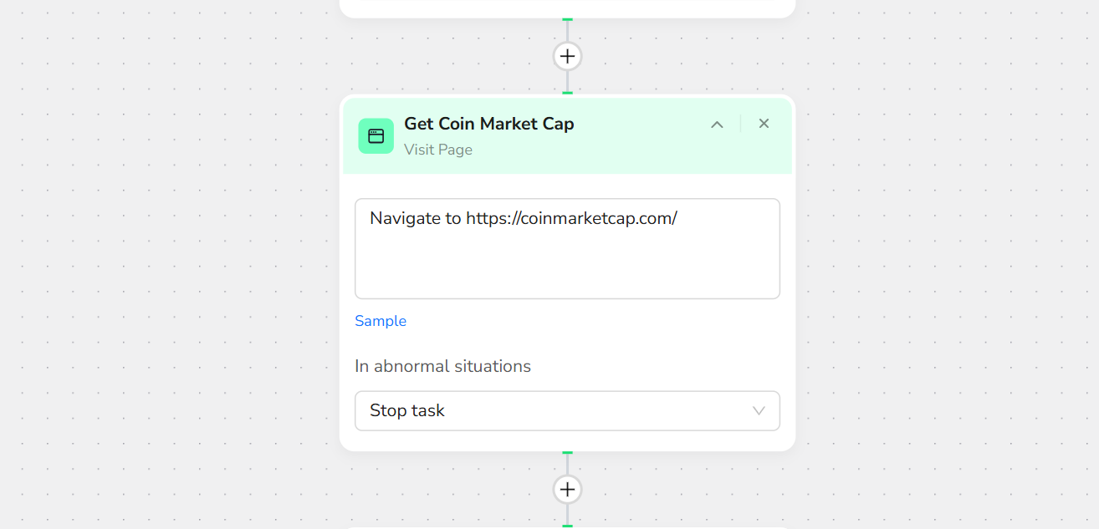
Task: Click the In abnormal situations label
Action: [442, 366]
